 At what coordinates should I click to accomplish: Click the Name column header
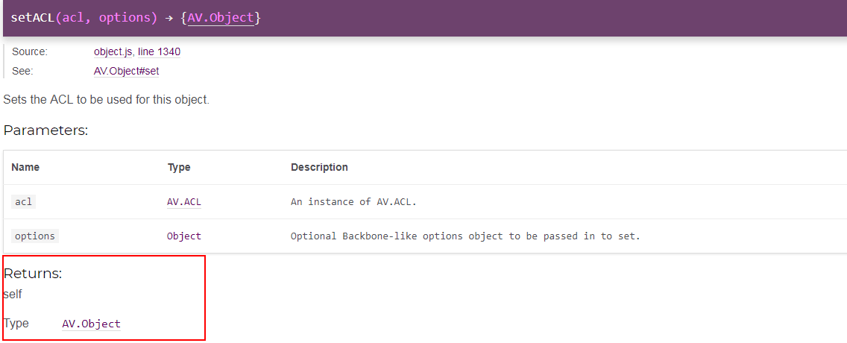click(25, 168)
